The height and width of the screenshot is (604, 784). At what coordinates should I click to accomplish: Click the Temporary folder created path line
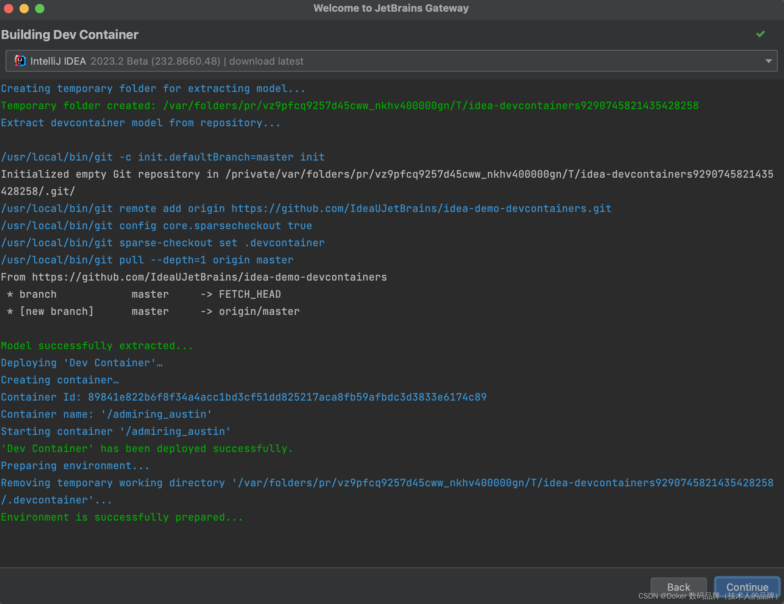pos(350,106)
